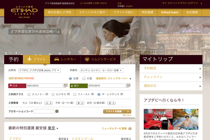
Task: Click arrow next to チェックイン
Action: (x=200, y=77)
